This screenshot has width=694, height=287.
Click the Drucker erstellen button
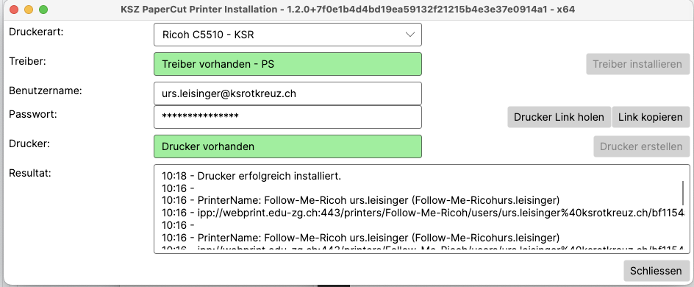641,146
